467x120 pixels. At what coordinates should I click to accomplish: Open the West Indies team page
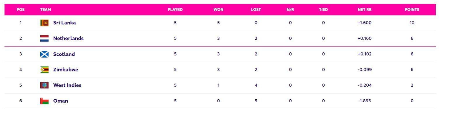point(67,85)
